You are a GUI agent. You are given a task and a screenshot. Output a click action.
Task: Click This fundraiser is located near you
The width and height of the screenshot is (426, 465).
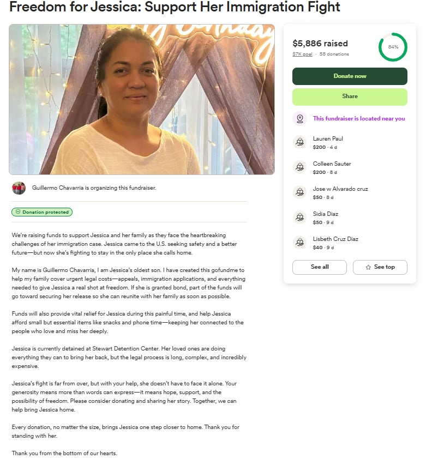[359, 119]
